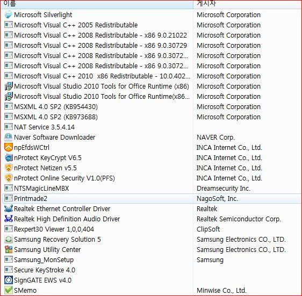Sort by the 게시자 column header

pyautogui.click(x=248, y=4)
